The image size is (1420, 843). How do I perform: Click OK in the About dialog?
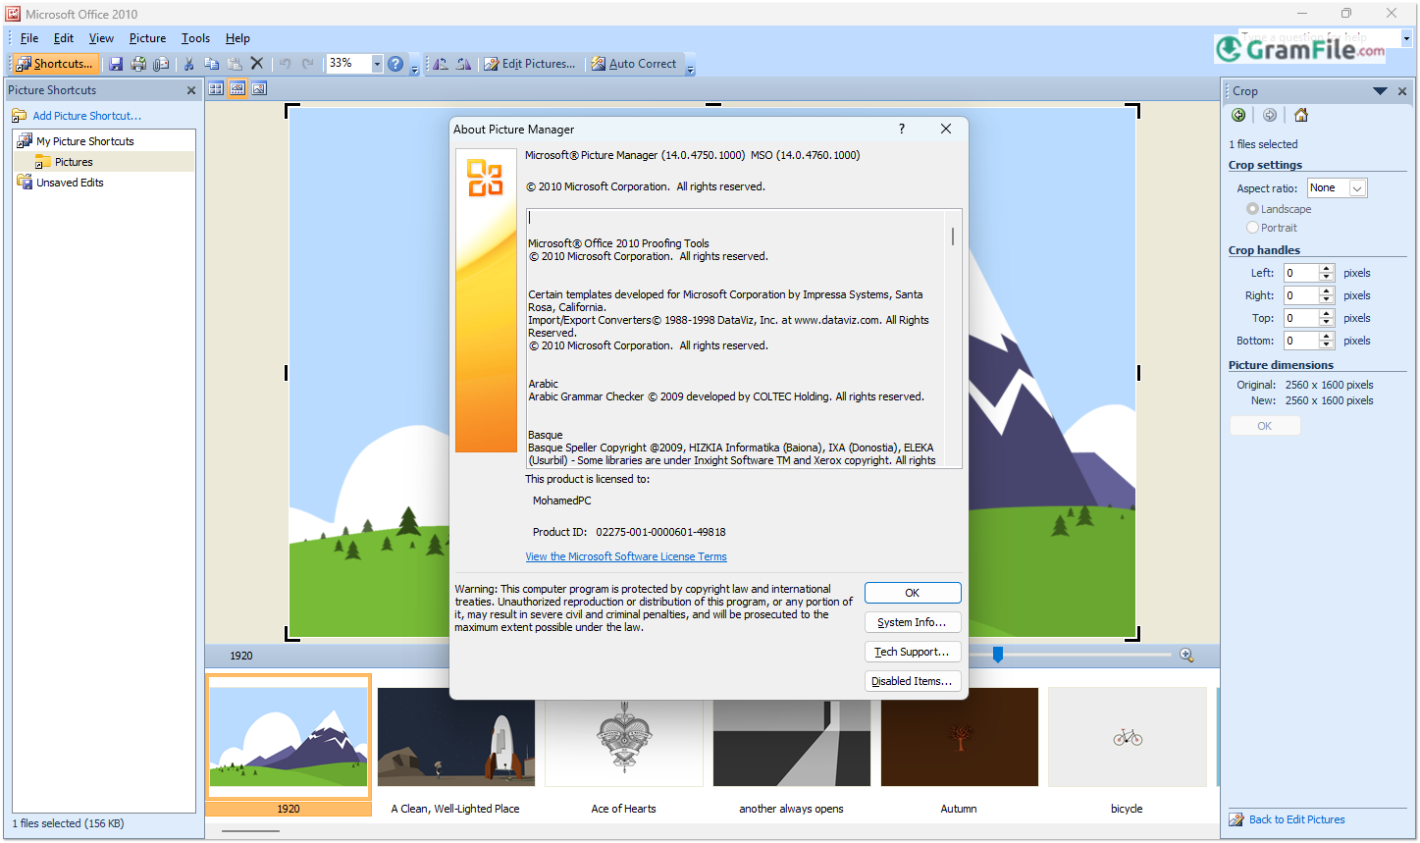[913, 593]
